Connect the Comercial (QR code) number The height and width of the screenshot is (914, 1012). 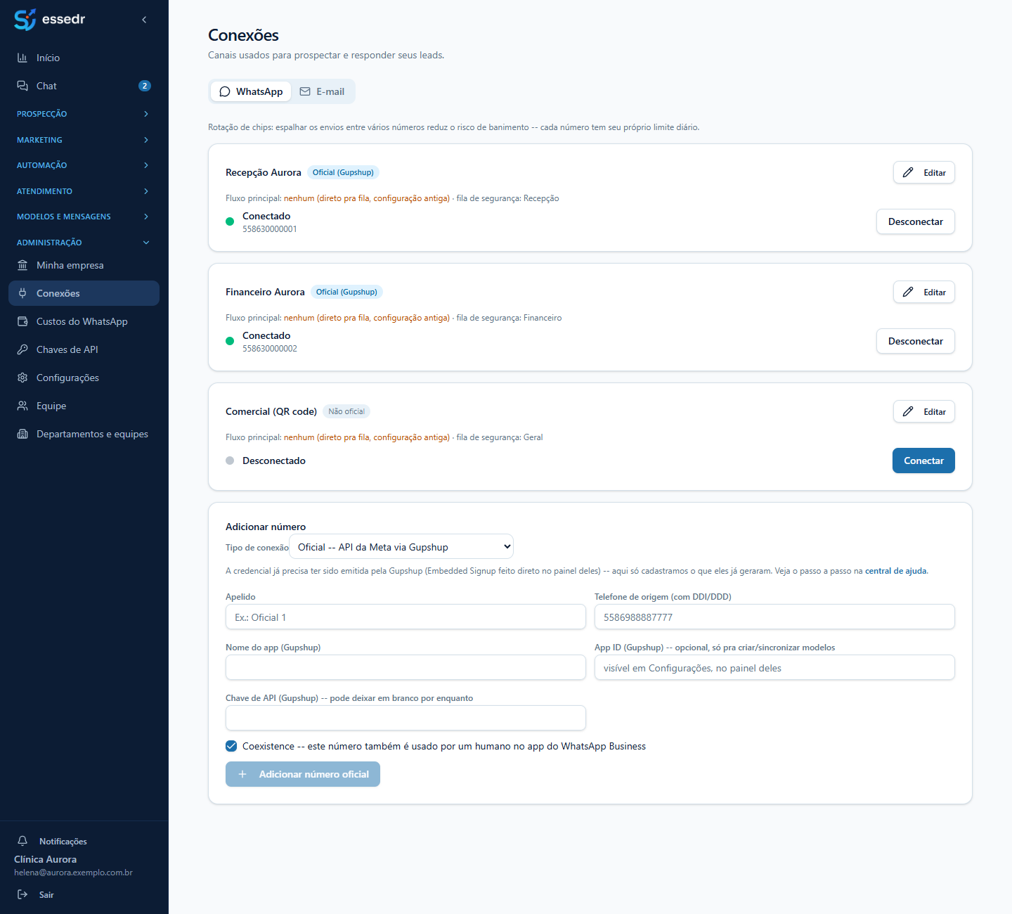click(923, 461)
